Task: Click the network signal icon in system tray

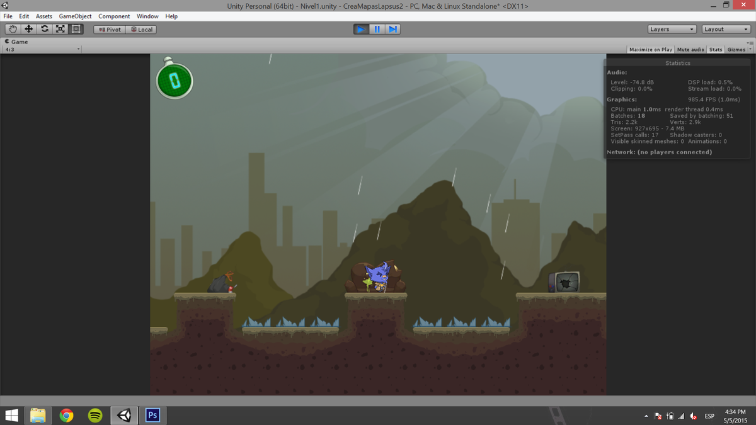Action: pyautogui.click(x=682, y=416)
